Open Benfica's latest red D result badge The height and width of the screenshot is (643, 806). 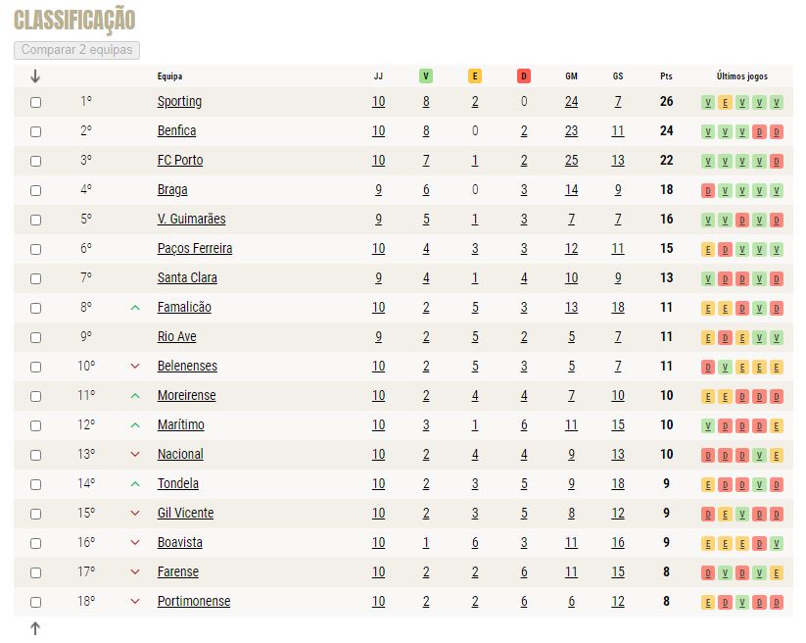click(x=777, y=131)
